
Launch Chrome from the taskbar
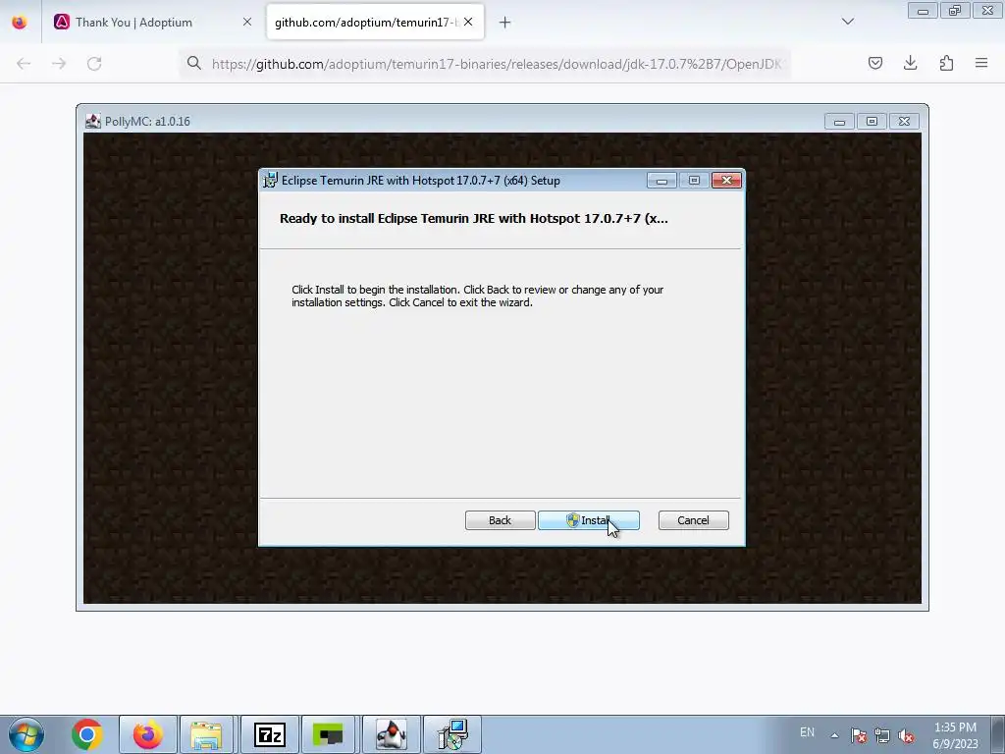[x=87, y=734]
